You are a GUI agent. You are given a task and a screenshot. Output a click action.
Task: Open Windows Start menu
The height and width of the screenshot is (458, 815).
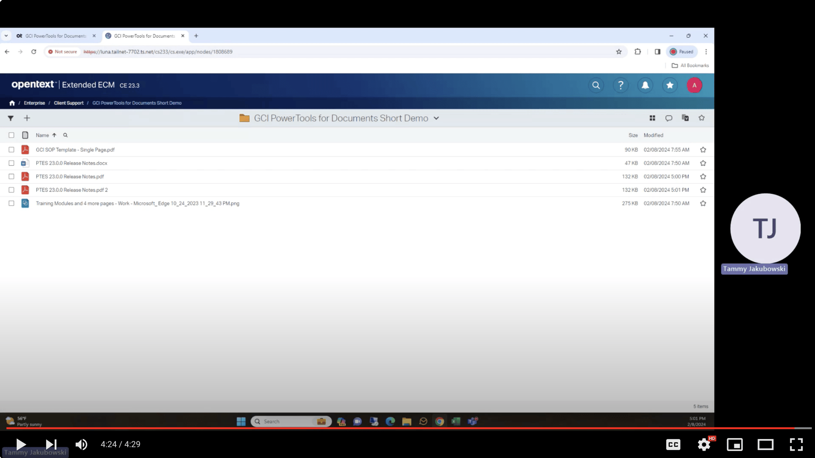[x=241, y=421]
